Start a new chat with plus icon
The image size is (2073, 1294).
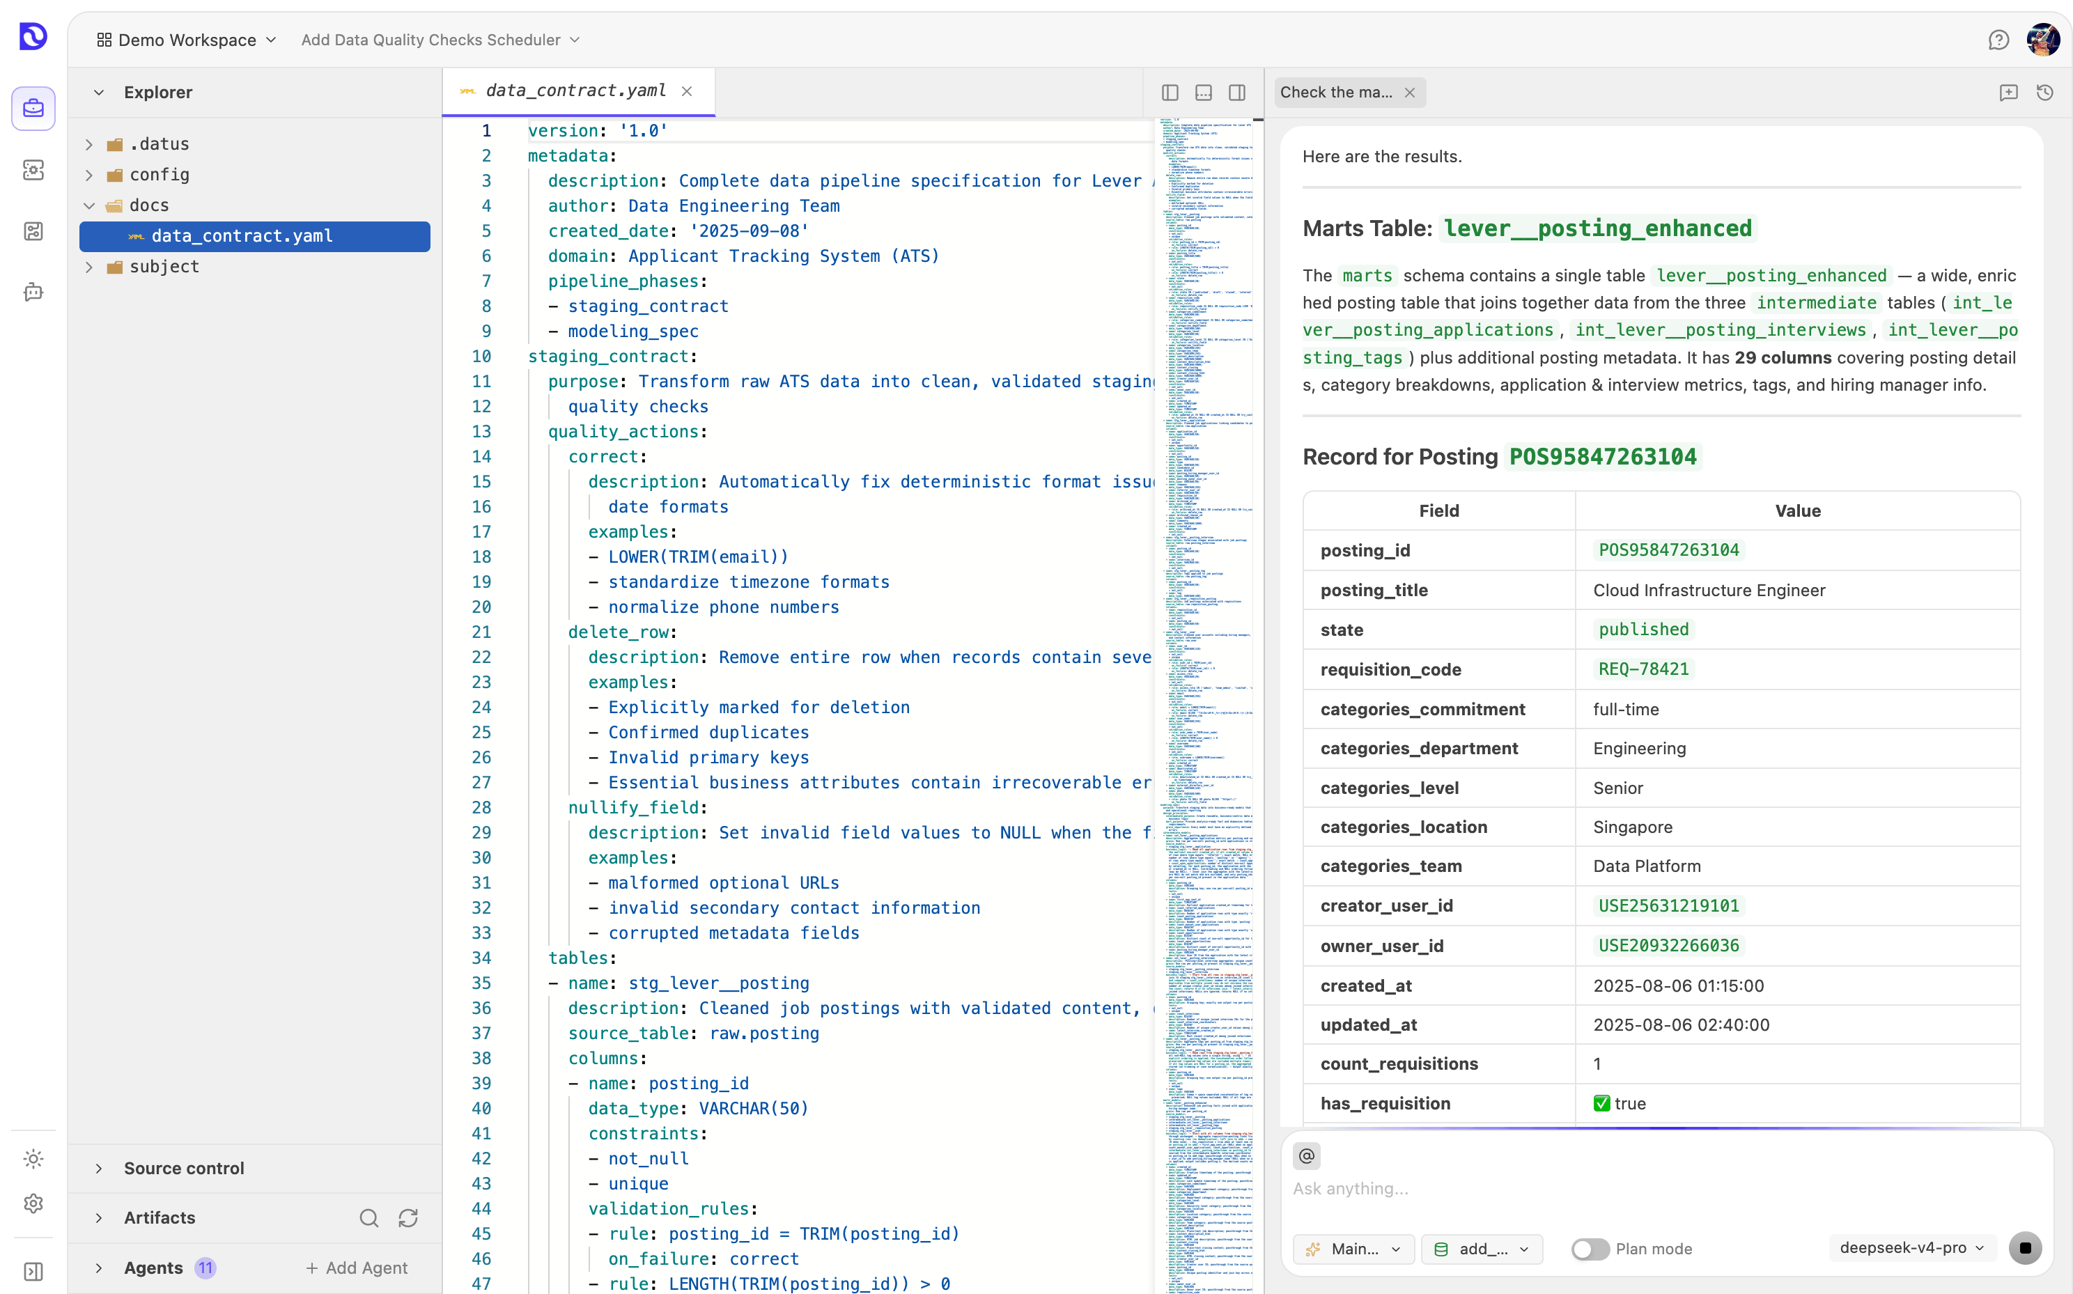(x=2008, y=93)
